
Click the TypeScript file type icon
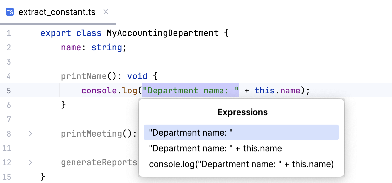tap(10, 12)
